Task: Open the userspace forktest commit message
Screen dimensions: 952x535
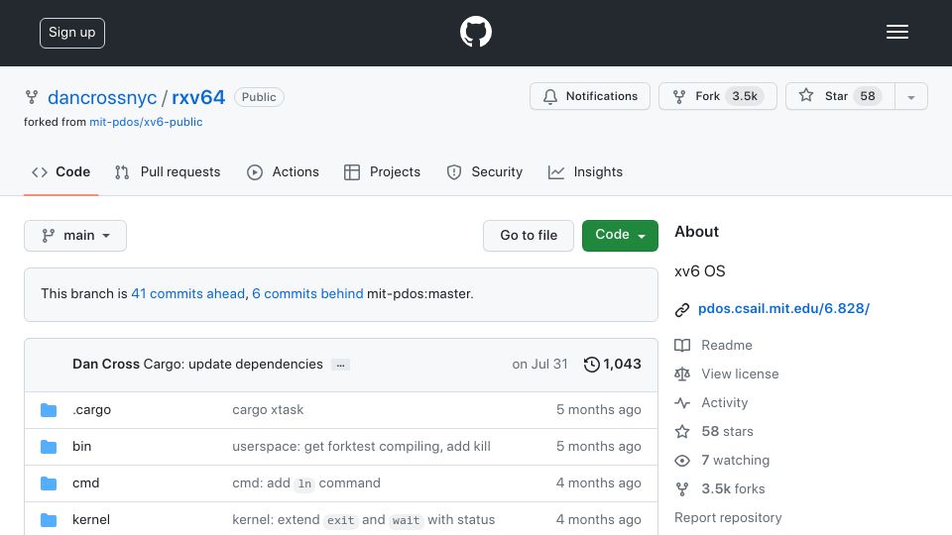Action: coord(361,447)
